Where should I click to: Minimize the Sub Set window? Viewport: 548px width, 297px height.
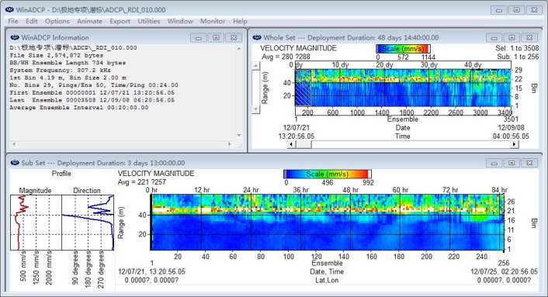pos(494,163)
